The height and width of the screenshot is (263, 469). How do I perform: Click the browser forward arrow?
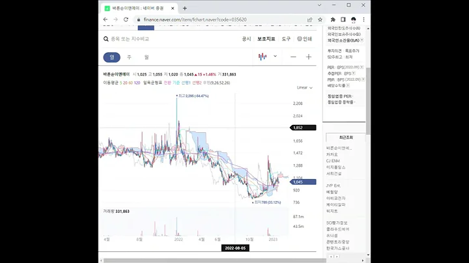(x=115, y=20)
